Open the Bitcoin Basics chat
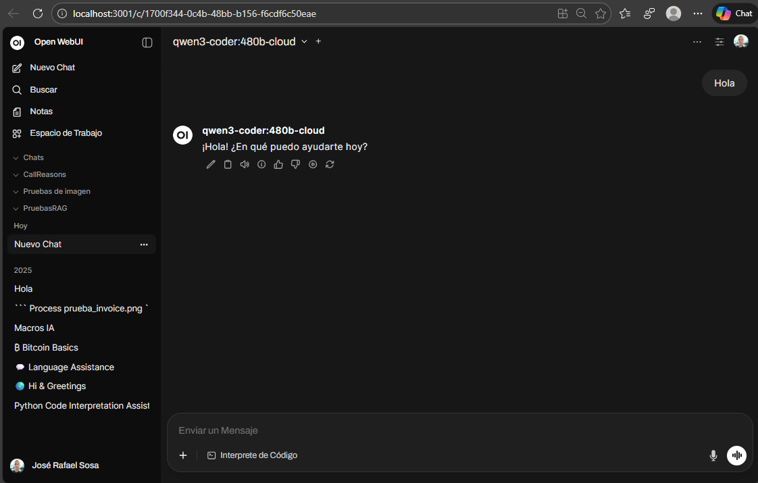The image size is (758, 483). pos(50,347)
